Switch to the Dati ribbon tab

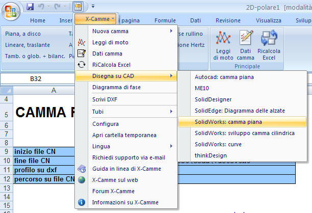195,20
